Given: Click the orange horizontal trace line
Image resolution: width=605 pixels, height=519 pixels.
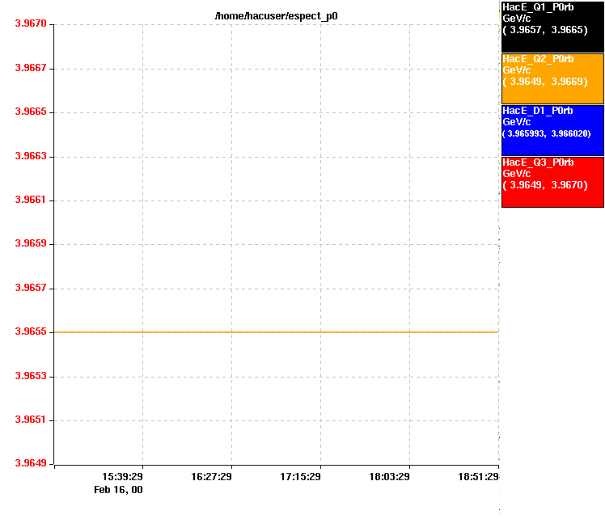Looking at the screenshot, I should [275, 332].
